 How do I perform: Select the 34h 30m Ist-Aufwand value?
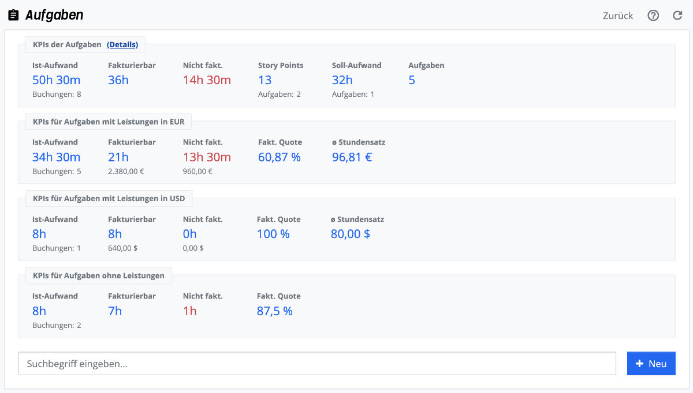pyautogui.click(x=57, y=157)
